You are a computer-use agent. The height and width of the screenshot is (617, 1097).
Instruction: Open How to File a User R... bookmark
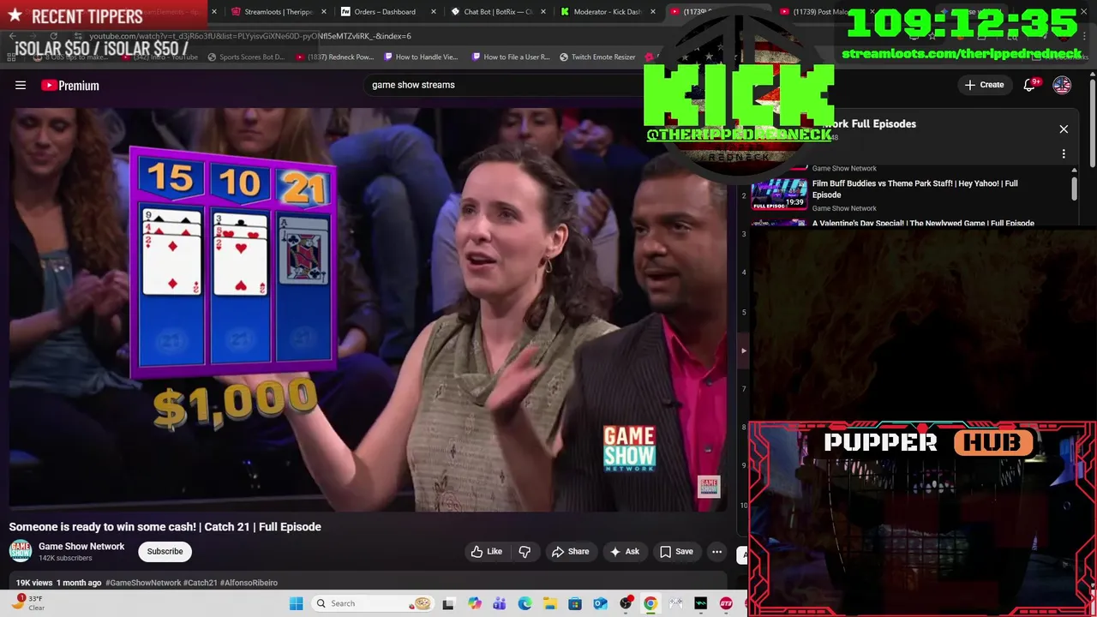pos(511,57)
